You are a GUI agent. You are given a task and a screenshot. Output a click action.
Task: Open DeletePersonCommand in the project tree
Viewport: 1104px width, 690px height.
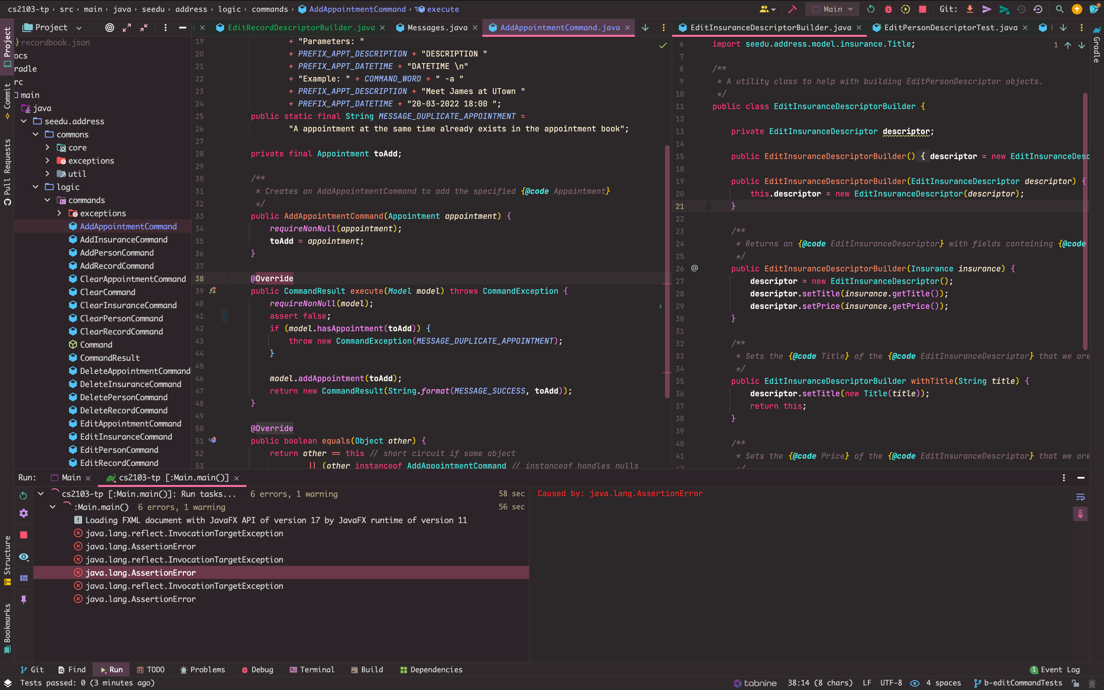point(124,398)
